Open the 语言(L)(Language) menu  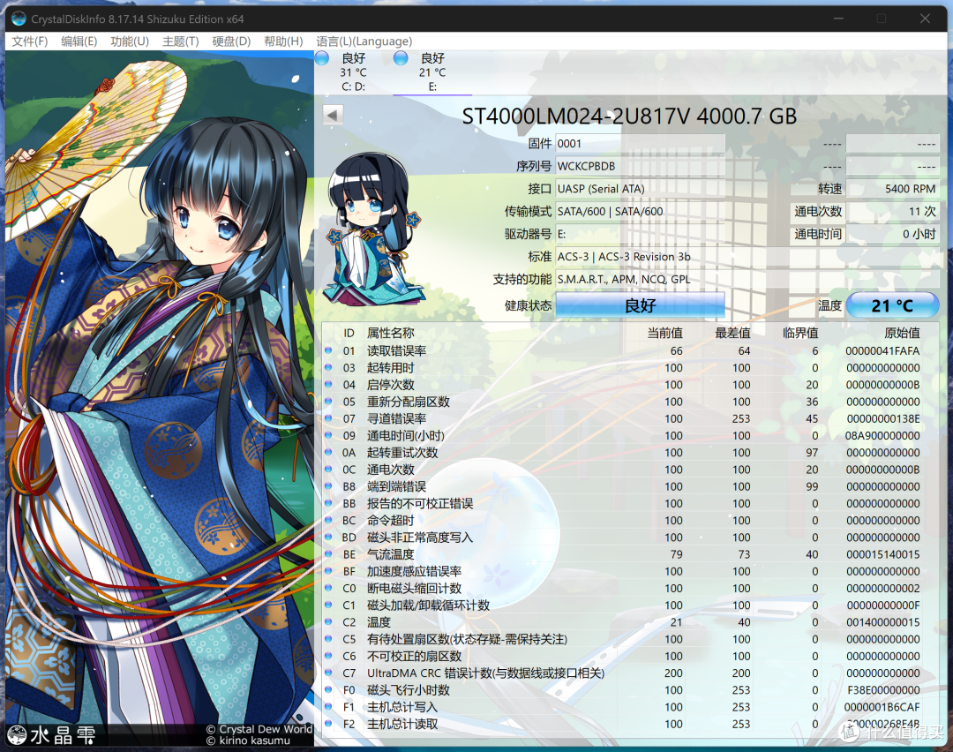(x=364, y=41)
